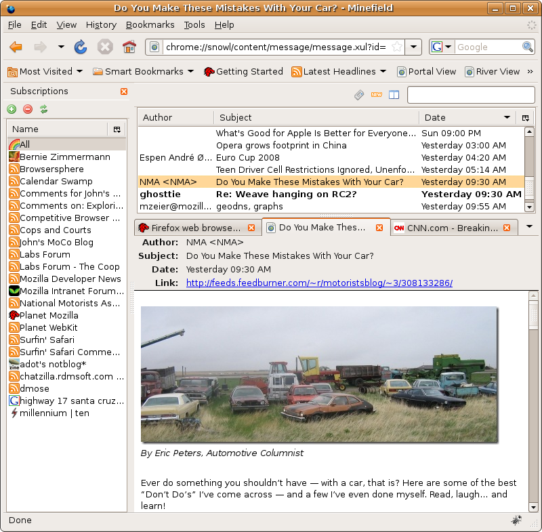
Task: Reload the page with the toolbar reload icon
Action: coord(81,47)
